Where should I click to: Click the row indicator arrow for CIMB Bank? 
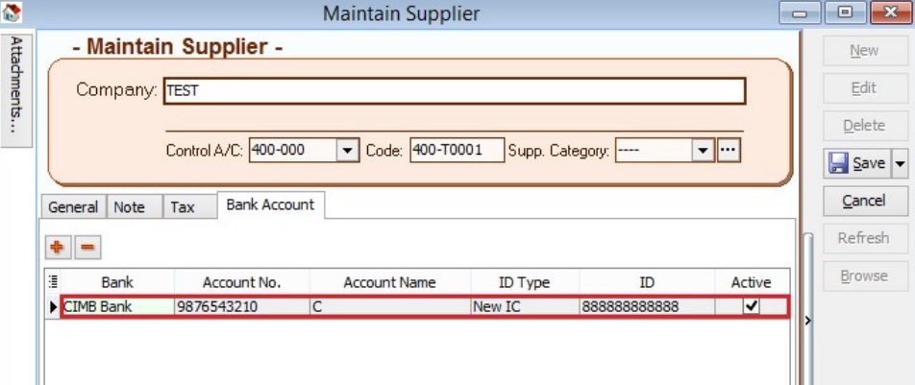[x=53, y=307]
